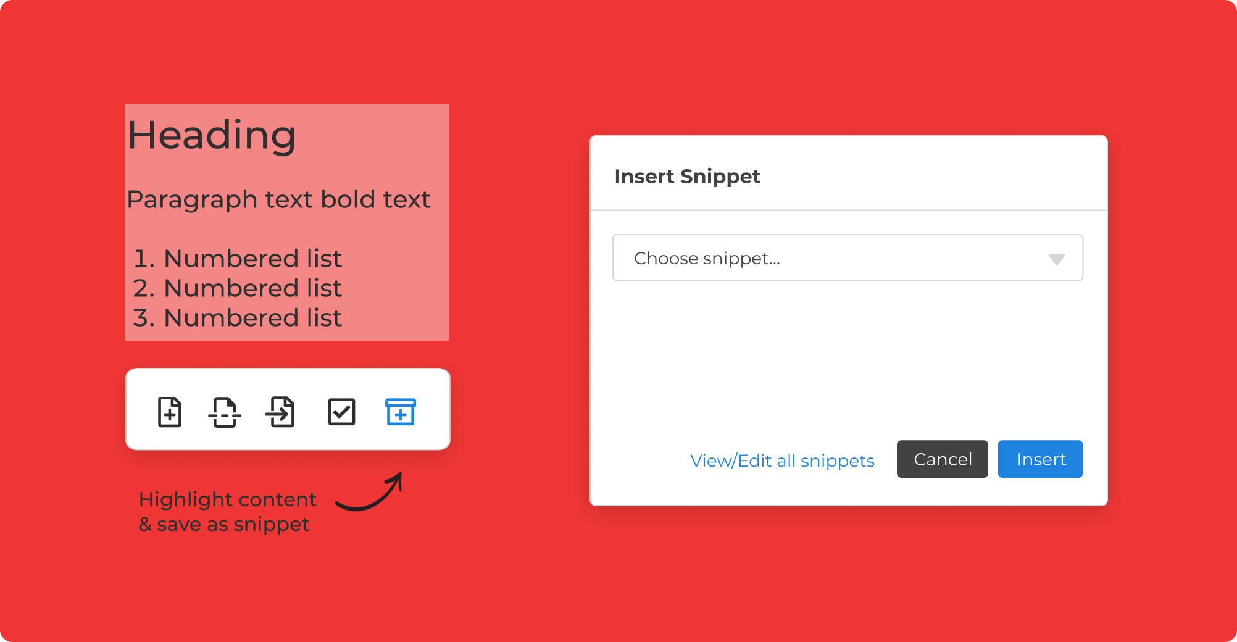Select the first Numbered list item
This screenshot has height=642, width=1237.
pos(238,259)
